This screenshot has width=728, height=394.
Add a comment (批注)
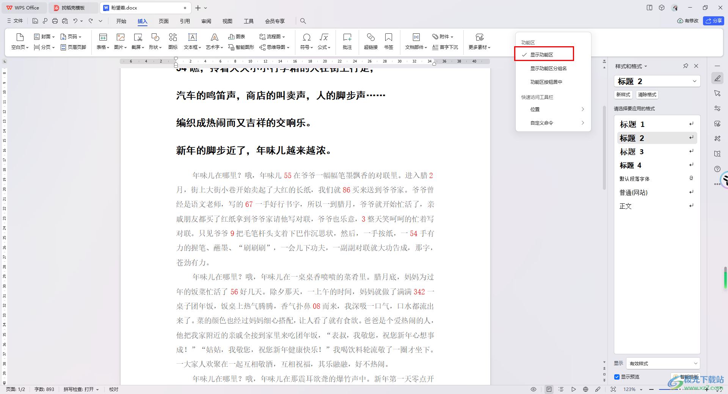[x=347, y=41]
